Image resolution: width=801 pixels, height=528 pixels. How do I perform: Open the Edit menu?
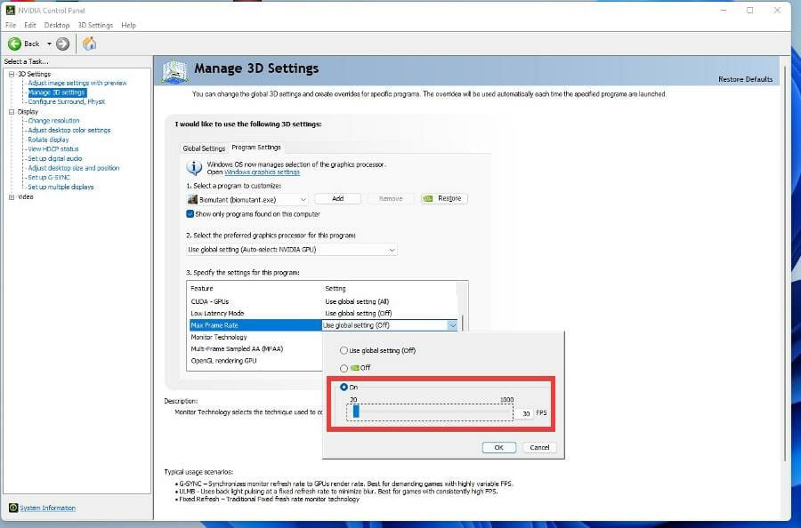[x=30, y=25]
